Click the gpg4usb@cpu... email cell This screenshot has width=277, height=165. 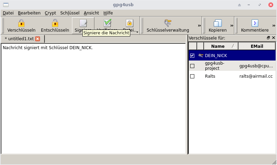256,66
